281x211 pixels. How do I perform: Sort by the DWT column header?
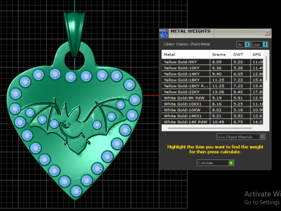(x=241, y=55)
